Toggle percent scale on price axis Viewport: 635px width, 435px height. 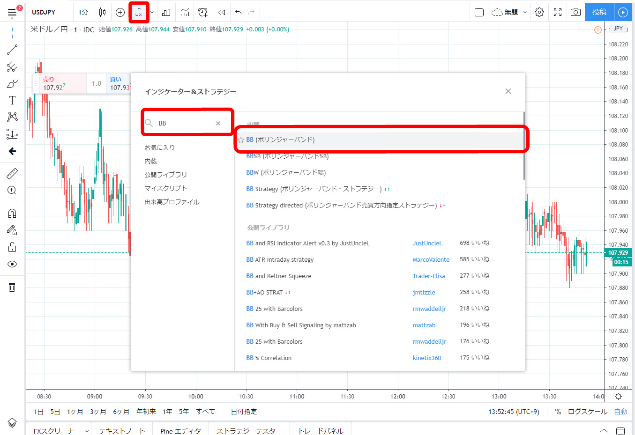[x=558, y=412]
